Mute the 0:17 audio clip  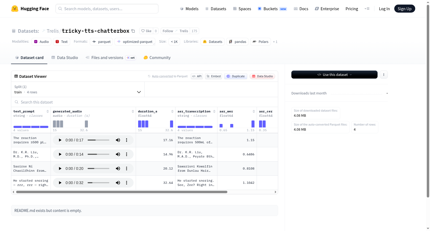pyautogui.click(x=118, y=140)
